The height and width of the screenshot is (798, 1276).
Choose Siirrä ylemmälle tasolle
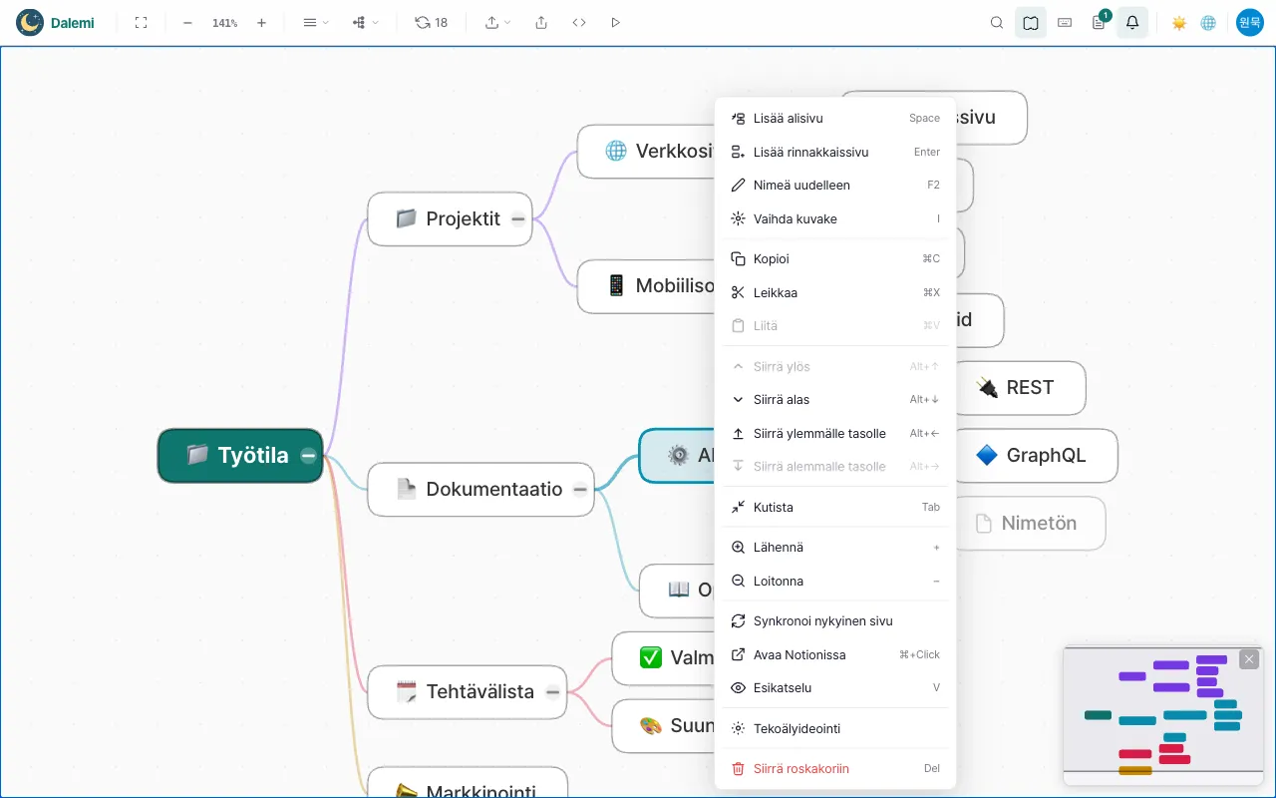point(835,433)
